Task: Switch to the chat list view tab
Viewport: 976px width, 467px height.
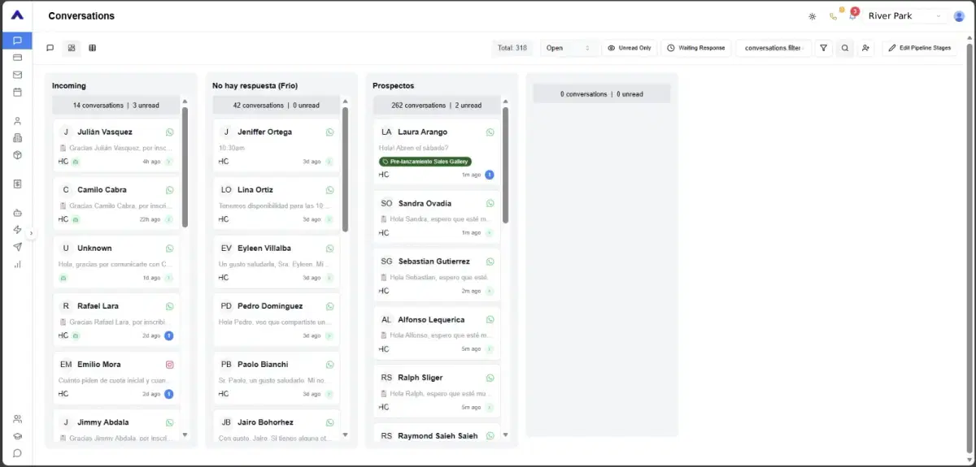Action: click(50, 48)
